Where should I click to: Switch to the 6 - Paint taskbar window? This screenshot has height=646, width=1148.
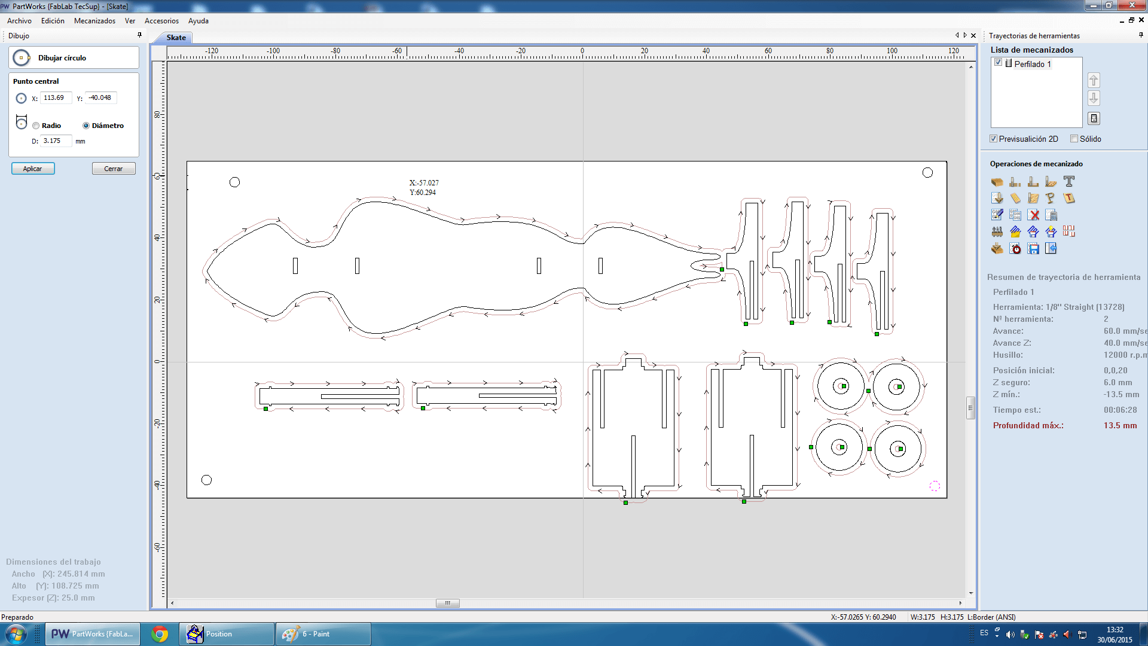(x=323, y=634)
